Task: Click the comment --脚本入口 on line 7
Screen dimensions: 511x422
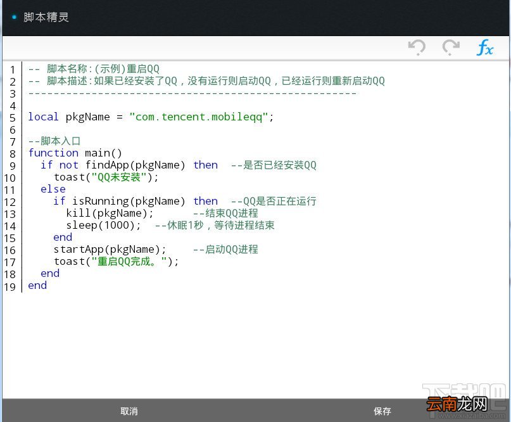Action: click(54, 141)
